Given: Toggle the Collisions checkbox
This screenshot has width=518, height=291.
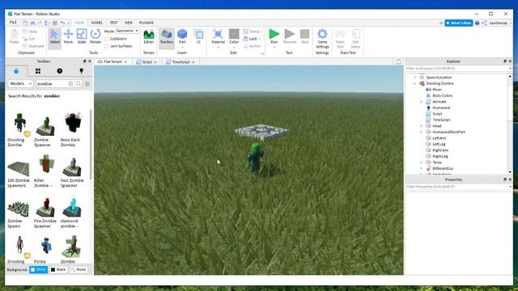Looking at the screenshot, I should click(x=106, y=39).
